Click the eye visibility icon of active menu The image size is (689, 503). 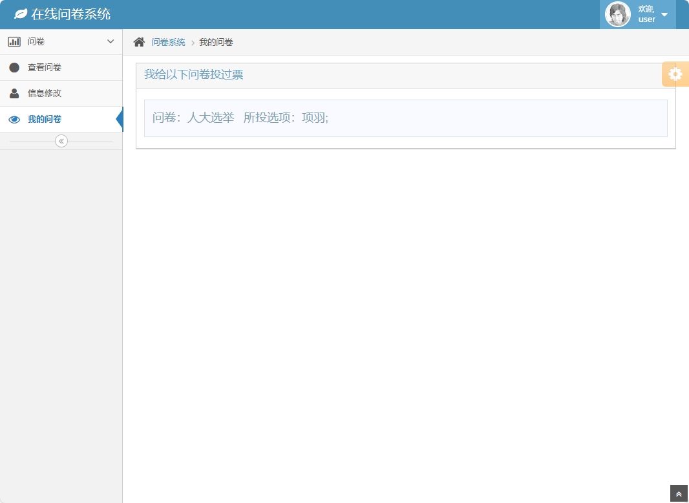14,119
